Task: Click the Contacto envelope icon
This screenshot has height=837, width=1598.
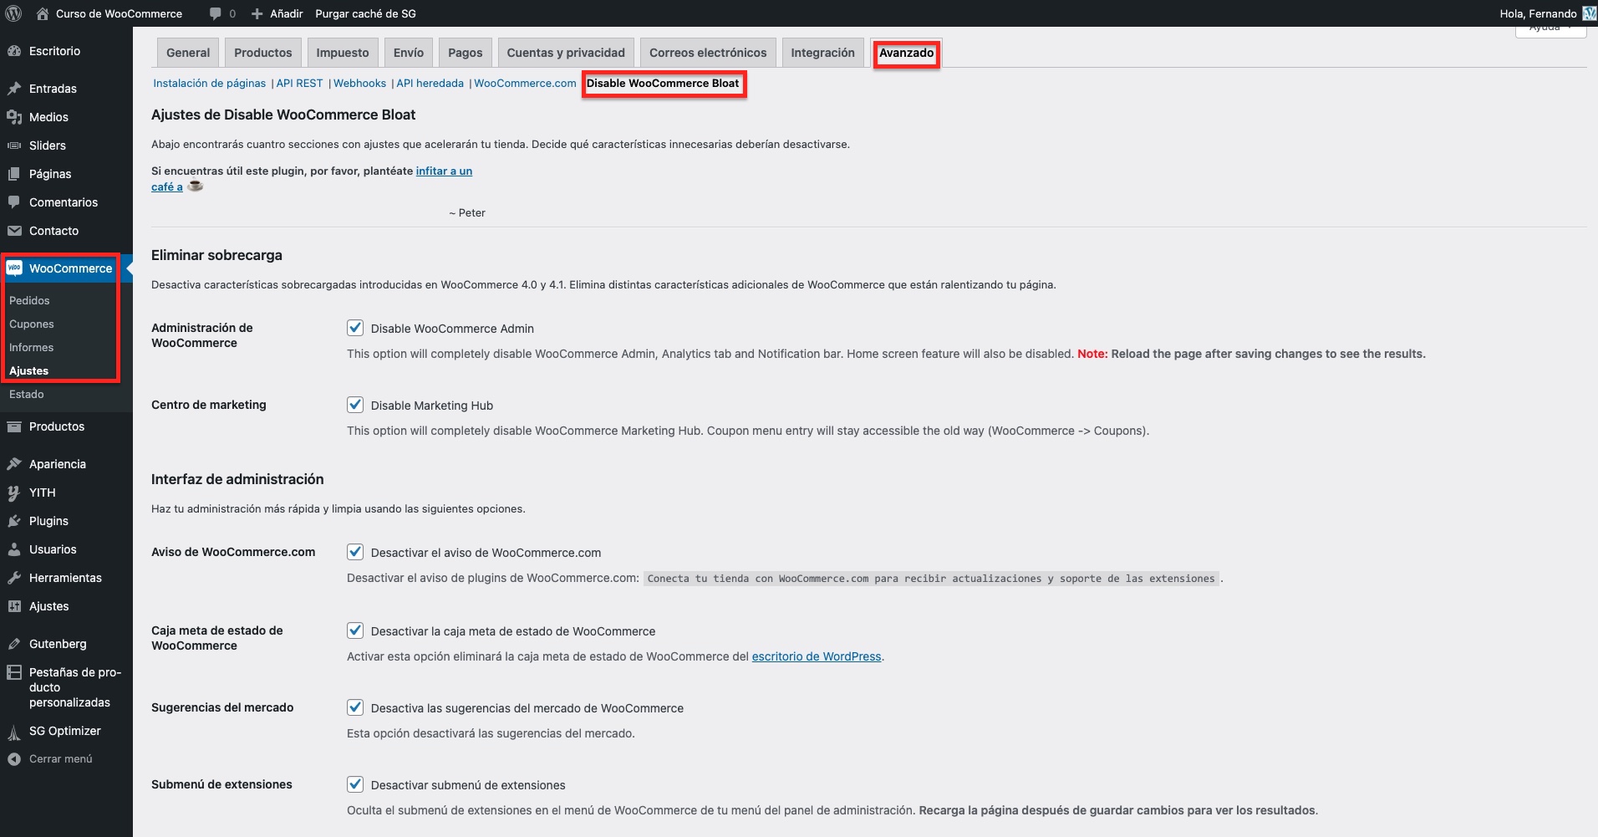Action: click(14, 231)
